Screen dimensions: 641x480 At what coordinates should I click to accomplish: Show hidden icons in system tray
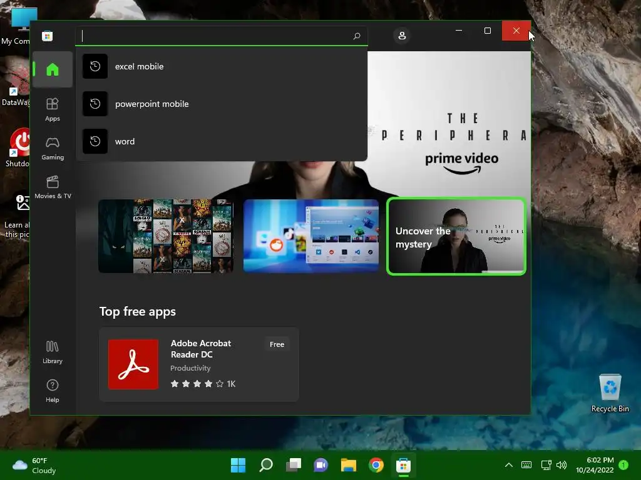point(508,465)
